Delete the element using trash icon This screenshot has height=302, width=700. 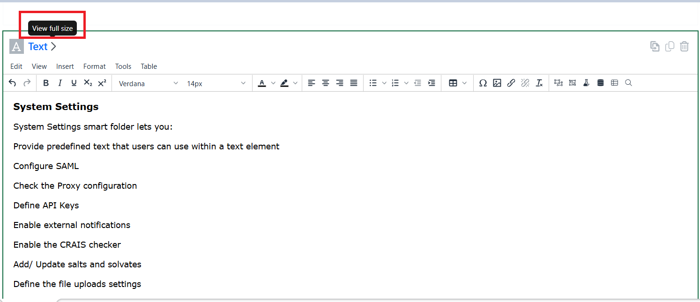point(685,46)
